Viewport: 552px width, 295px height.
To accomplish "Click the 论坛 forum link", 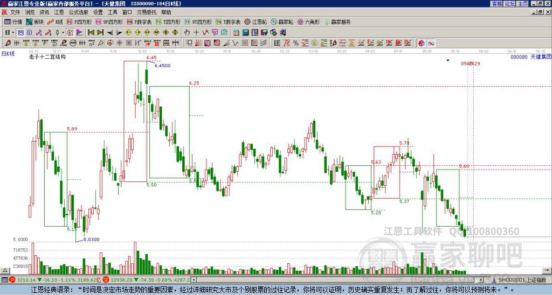I will [510, 4].
